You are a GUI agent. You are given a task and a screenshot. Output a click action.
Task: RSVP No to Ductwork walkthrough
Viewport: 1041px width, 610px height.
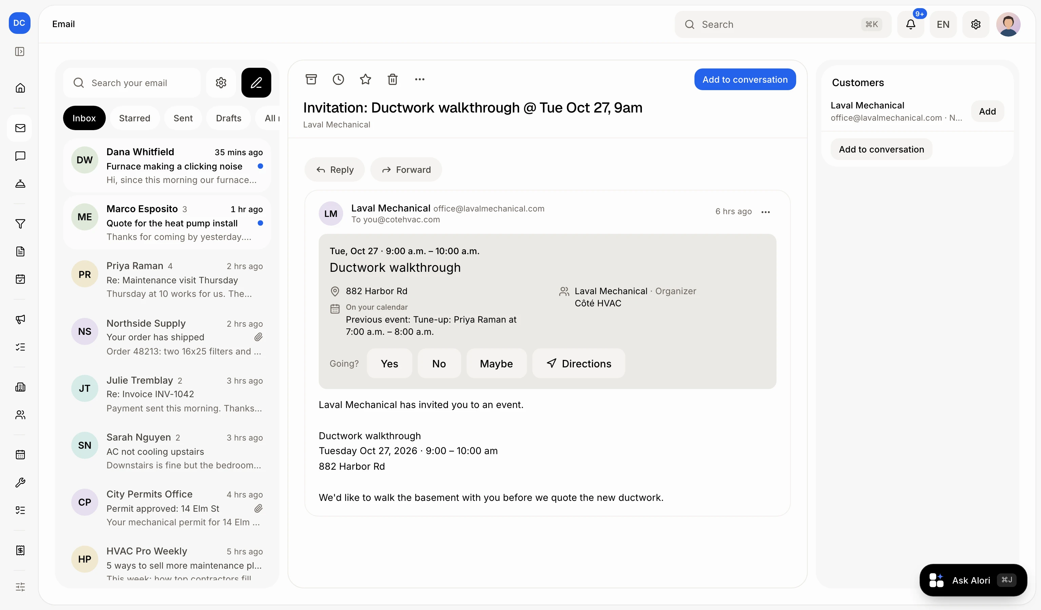click(x=439, y=363)
